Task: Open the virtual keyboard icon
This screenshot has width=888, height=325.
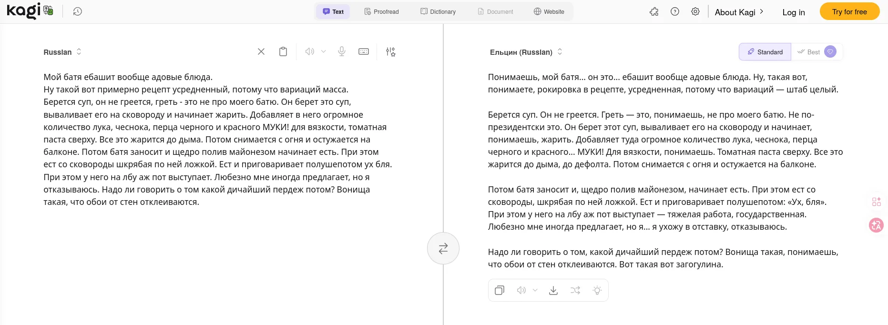Action: (x=364, y=51)
